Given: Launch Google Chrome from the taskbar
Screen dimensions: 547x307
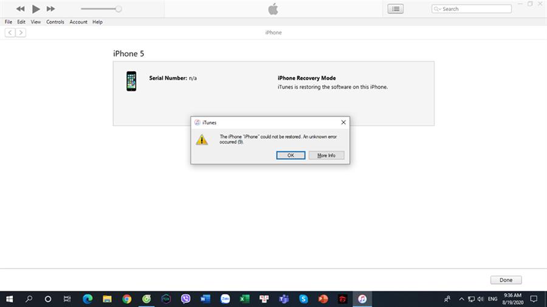Looking at the screenshot, I should pos(126,299).
